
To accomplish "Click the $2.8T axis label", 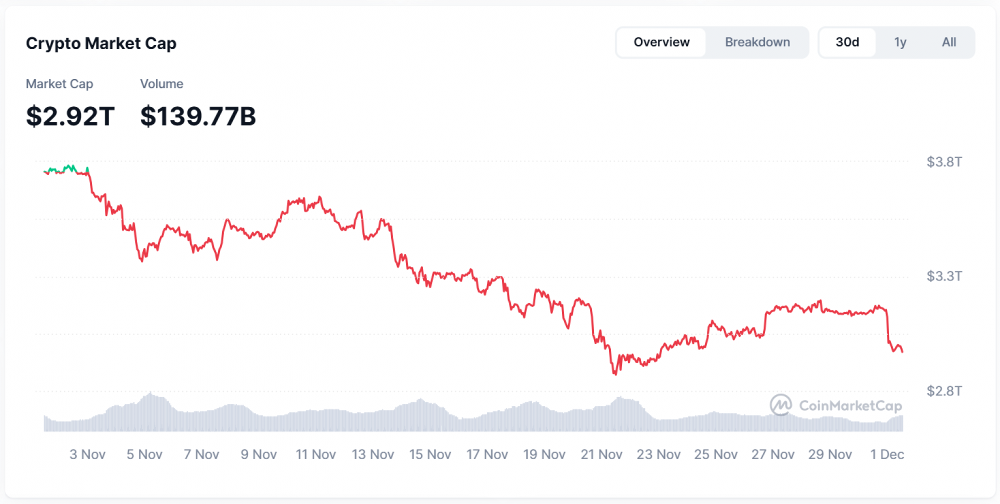I will coord(944,391).
